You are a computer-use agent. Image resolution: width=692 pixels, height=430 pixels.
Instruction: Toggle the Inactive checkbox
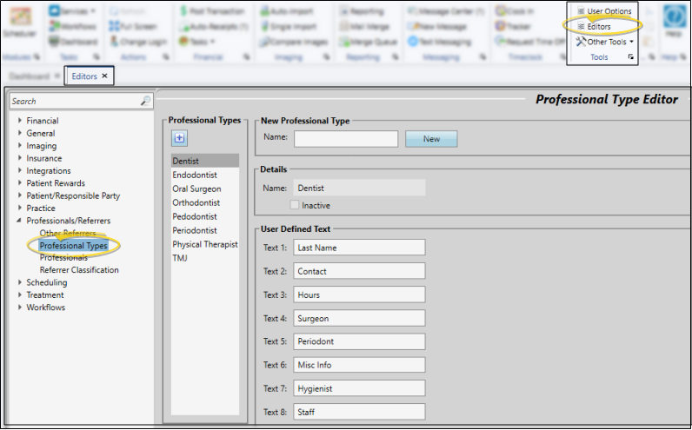point(295,206)
